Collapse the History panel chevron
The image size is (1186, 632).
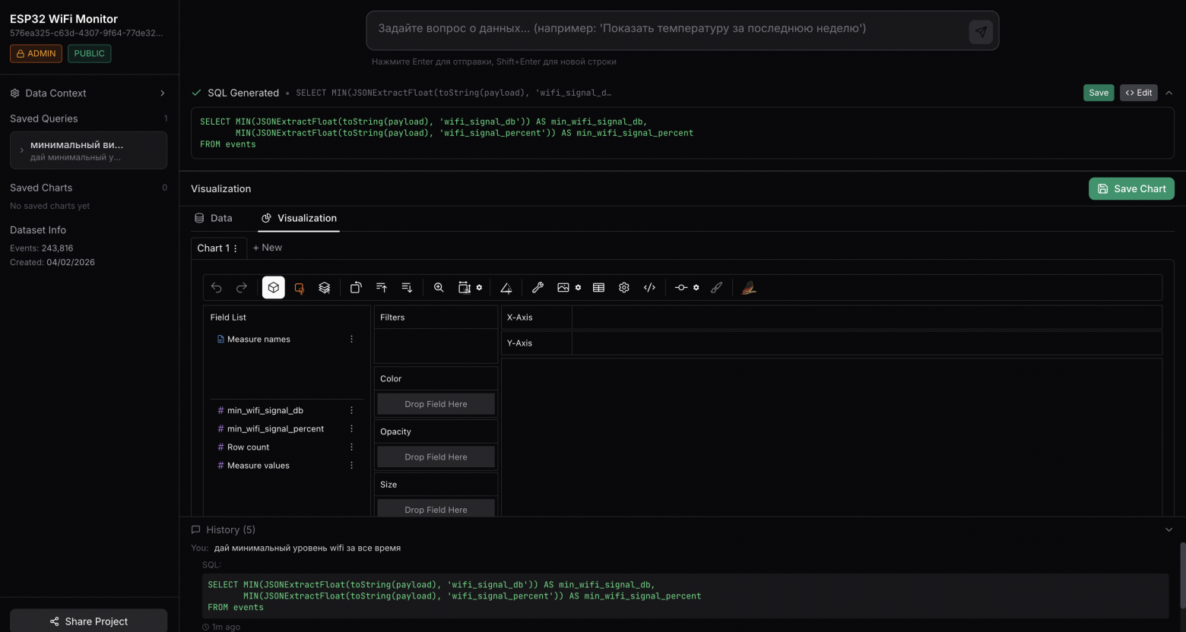coord(1169,529)
